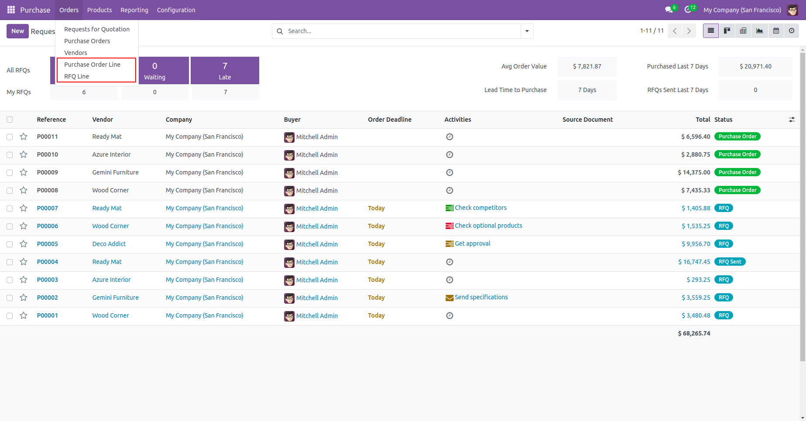Tick the checkbox for order P00007
Viewport: 806px width, 421px height.
pyautogui.click(x=10, y=209)
